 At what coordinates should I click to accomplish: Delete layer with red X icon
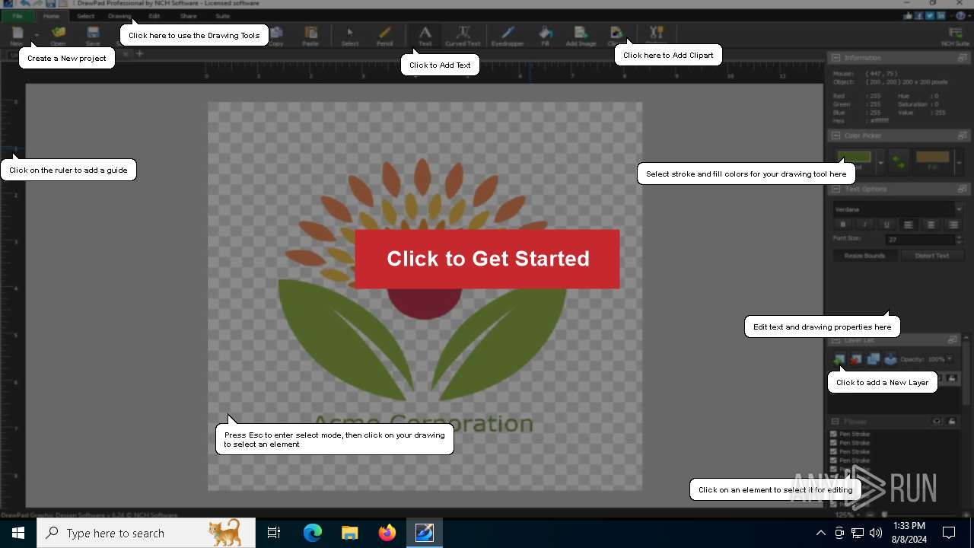pyautogui.click(x=856, y=358)
